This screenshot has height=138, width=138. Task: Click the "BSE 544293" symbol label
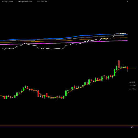[x=42, y=2]
